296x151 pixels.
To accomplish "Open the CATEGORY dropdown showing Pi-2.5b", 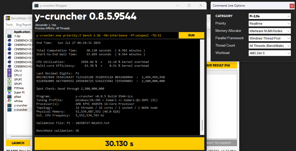I will tap(270, 16).
